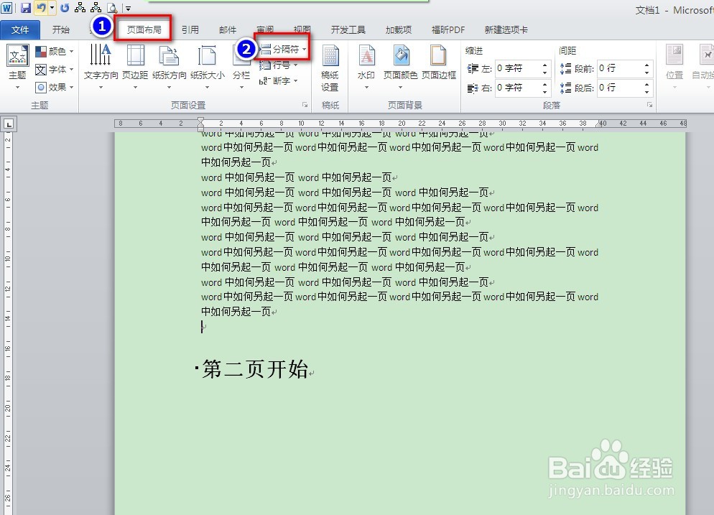Click the 效果 (Effects) theme option
Viewport: 714px width, 515px height.
click(55, 87)
